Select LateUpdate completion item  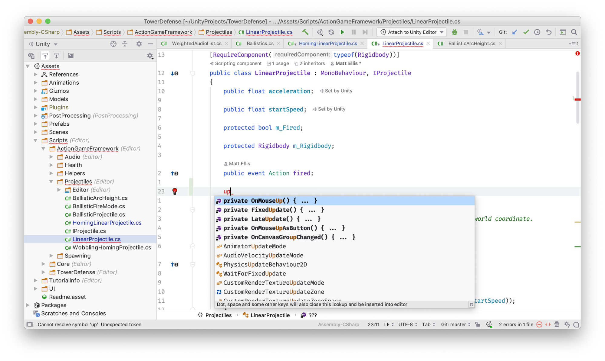[344, 219]
